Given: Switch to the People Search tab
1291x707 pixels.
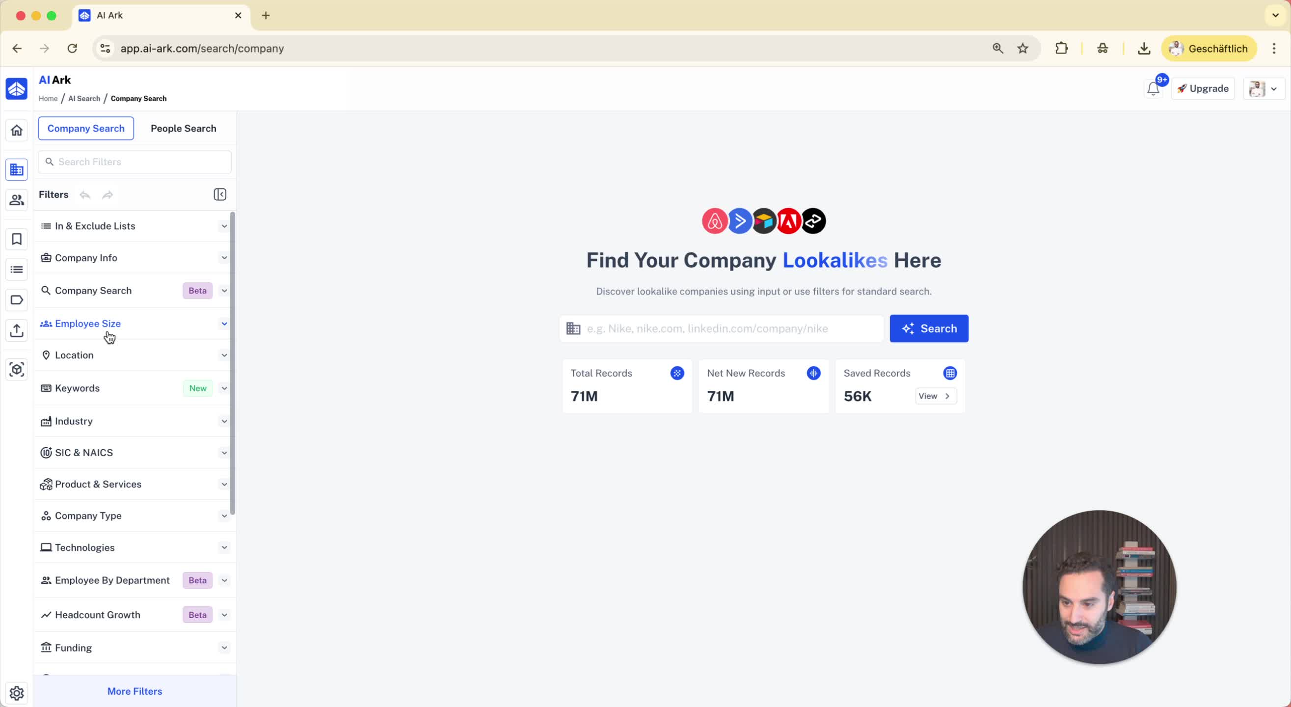Looking at the screenshot, I should [183, 128].
